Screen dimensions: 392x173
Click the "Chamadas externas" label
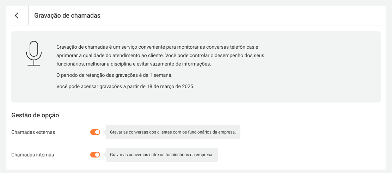(x=33, y=132)
